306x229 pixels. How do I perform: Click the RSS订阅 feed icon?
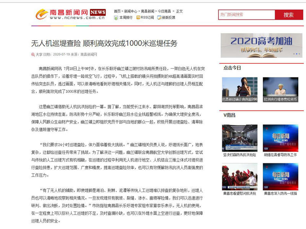point(137,18)
